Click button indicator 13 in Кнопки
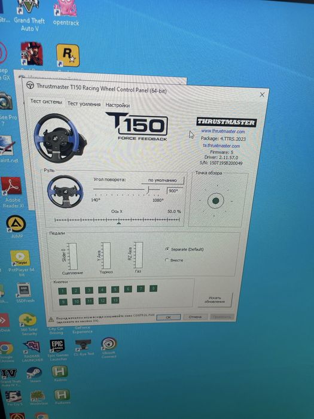The height and width of the screenshot is (419, 314). point(115,300)
